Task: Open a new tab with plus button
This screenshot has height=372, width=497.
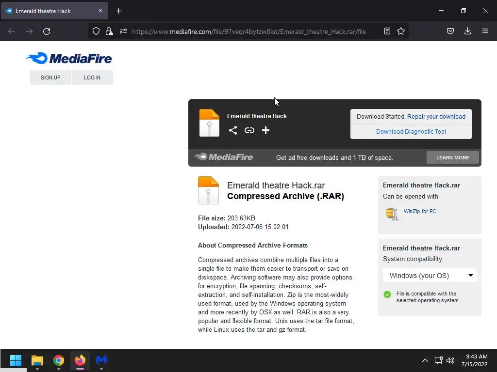Action: [118, 11]
